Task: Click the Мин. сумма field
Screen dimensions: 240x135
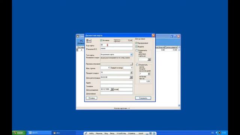Action: point(105,67)
